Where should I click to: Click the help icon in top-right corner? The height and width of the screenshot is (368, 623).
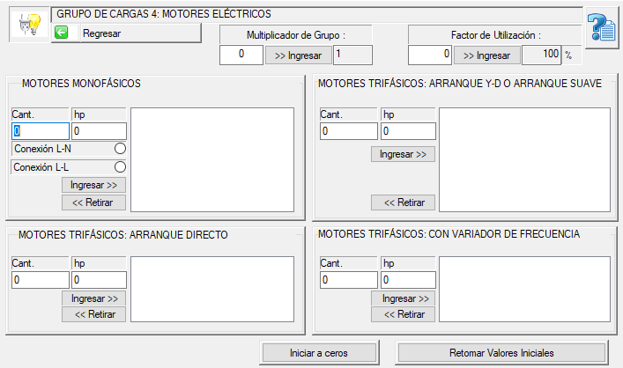pyautogui.click(x=603, y=26)
